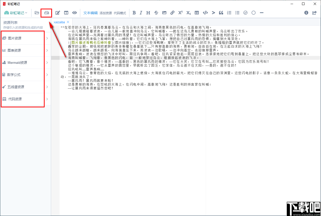Click the edit pencil icon
The width and height of the screenshot is (321, 216).
(58, 13)
